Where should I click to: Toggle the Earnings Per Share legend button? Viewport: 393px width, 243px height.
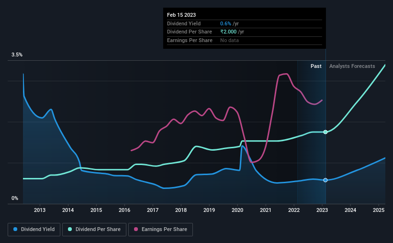pyautogui.click(x=160, y=230)
